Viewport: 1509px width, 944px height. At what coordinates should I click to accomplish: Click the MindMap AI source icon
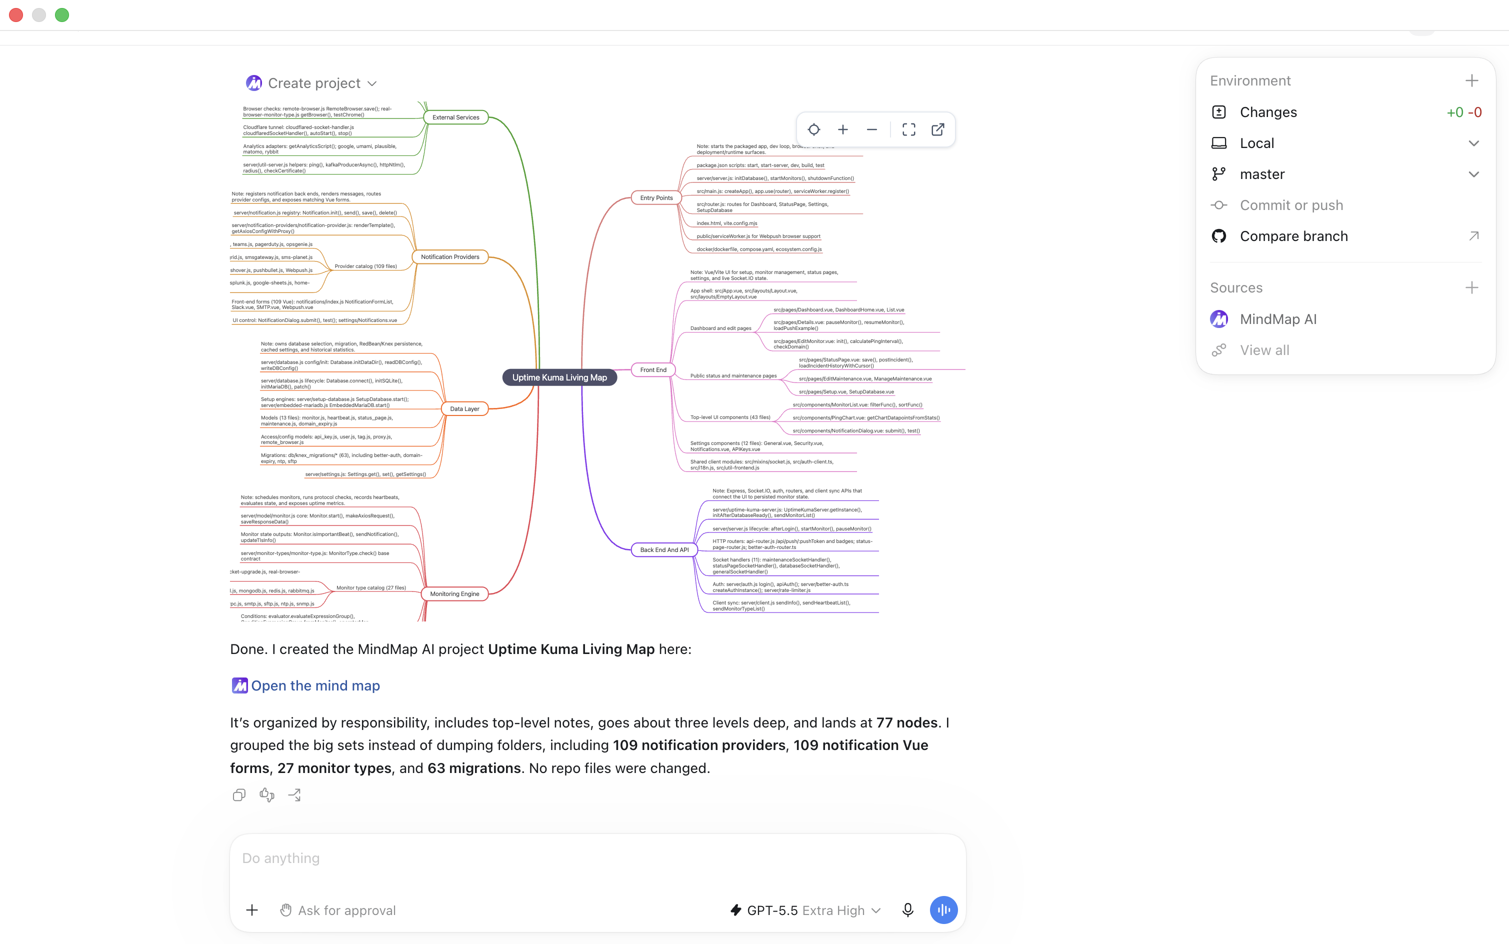click(1218, 319)
